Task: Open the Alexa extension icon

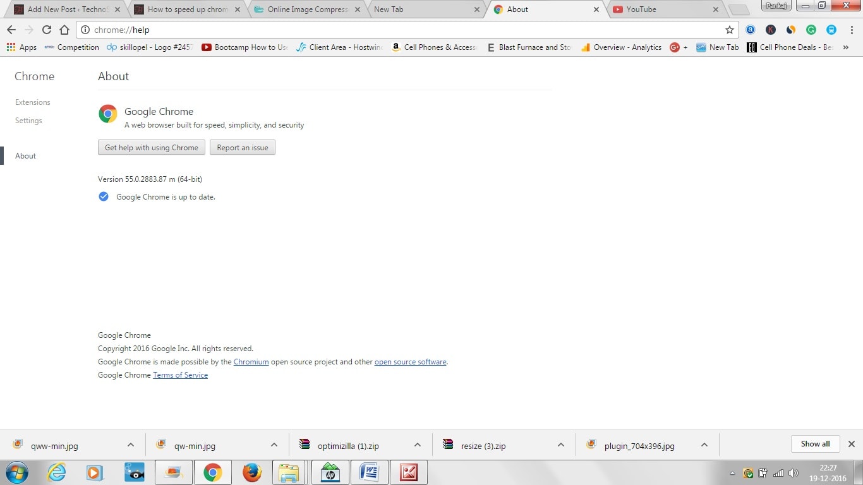Action: tap(751, 30)
